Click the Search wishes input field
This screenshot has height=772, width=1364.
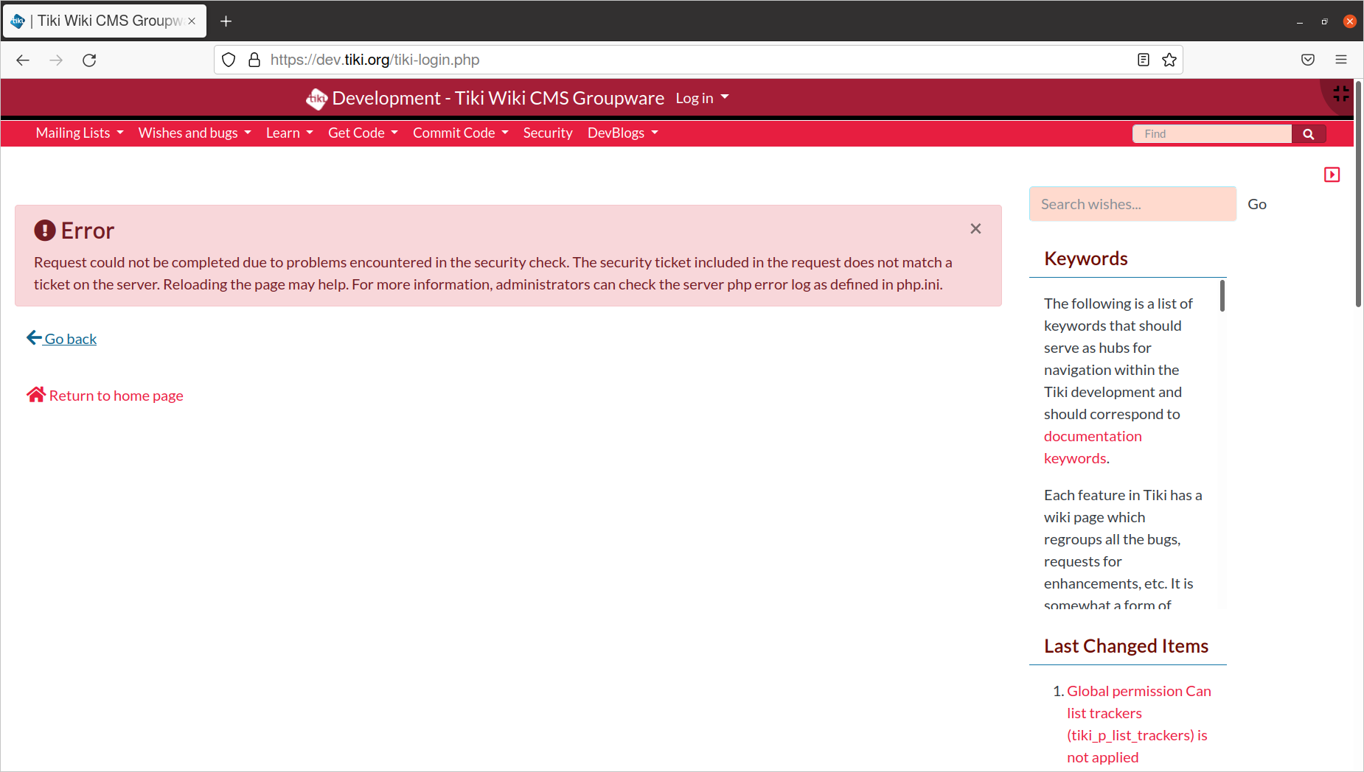[x=1132, y=204]
